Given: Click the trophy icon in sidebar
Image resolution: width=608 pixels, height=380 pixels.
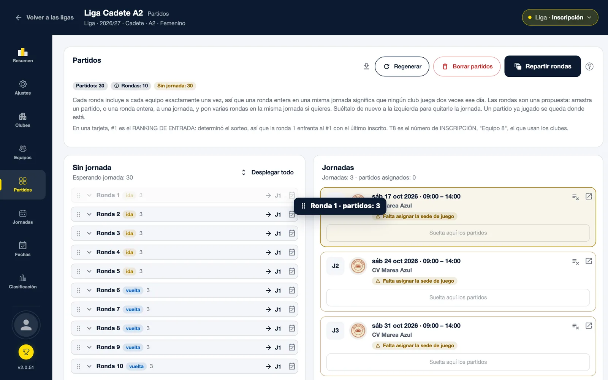Looking at the screenshot, I should point(26,352).
